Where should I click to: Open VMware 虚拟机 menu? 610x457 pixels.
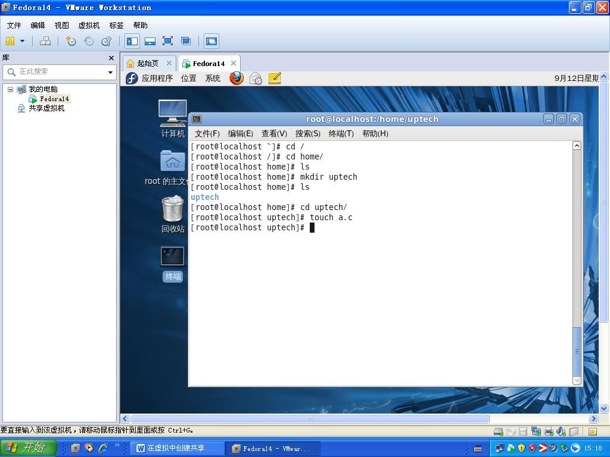pyautogui.click(x=89, y=25)
